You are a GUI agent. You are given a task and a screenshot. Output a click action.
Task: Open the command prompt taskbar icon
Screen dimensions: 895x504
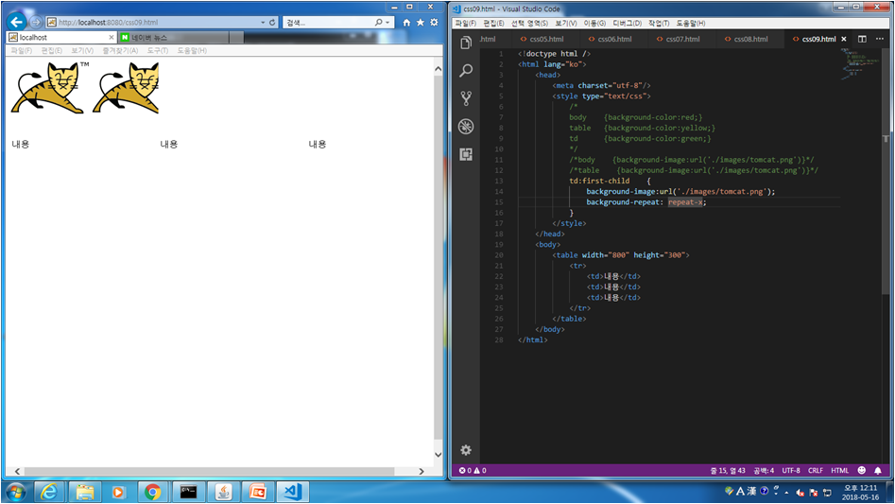tap(188, 492)
